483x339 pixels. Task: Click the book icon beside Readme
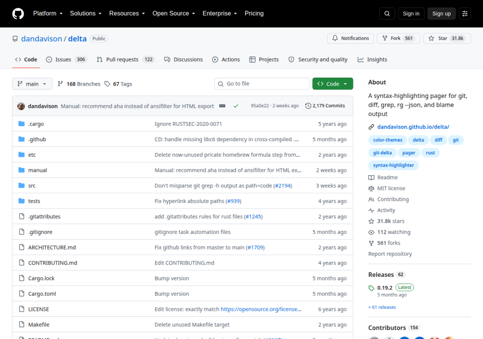point(371,178)
